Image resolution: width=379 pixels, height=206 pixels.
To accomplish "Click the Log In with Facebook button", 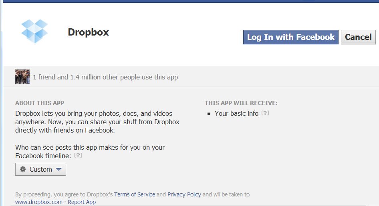I will tap(291, 37).
